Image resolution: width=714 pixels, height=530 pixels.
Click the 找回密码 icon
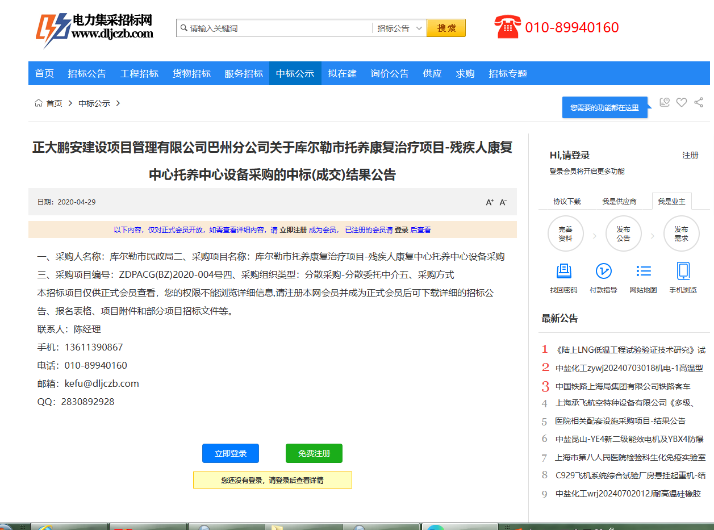tap(563, 272)
